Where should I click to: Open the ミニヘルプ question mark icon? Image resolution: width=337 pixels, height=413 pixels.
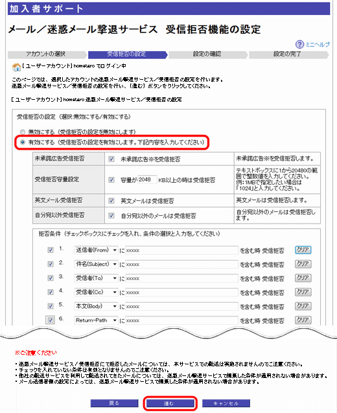(299, 44)
